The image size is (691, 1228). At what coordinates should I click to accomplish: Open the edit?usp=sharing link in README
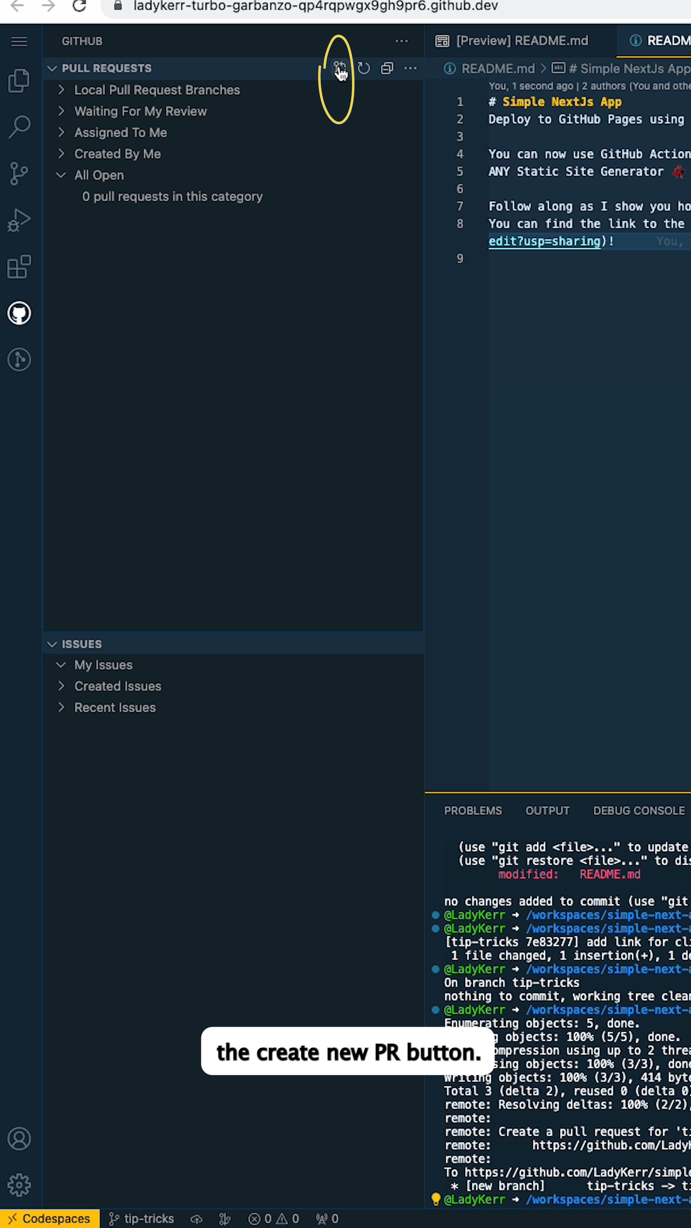(x=544, y=241)
